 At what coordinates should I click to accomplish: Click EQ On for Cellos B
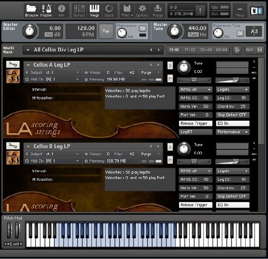(x=233, y=205)
